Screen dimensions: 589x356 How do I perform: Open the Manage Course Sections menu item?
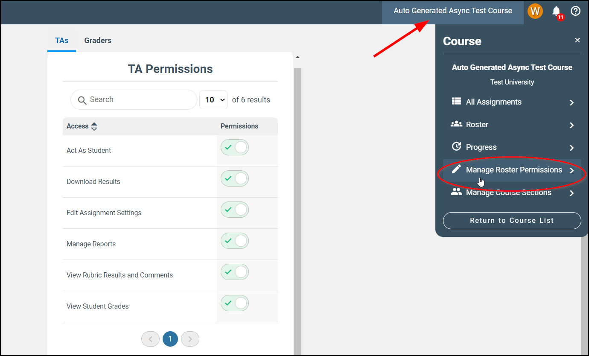[512, 193]
